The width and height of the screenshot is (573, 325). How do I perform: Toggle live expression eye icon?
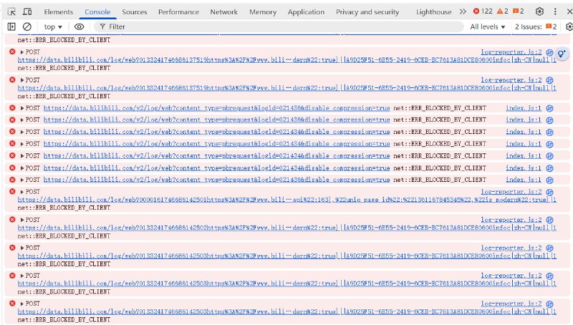[x=80, y=26]
